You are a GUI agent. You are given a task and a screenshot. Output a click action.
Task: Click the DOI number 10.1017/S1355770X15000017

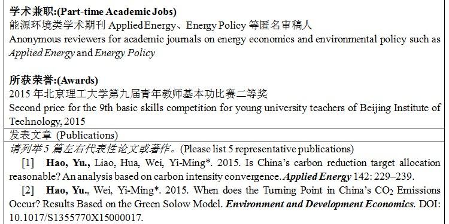pos(76,217)
